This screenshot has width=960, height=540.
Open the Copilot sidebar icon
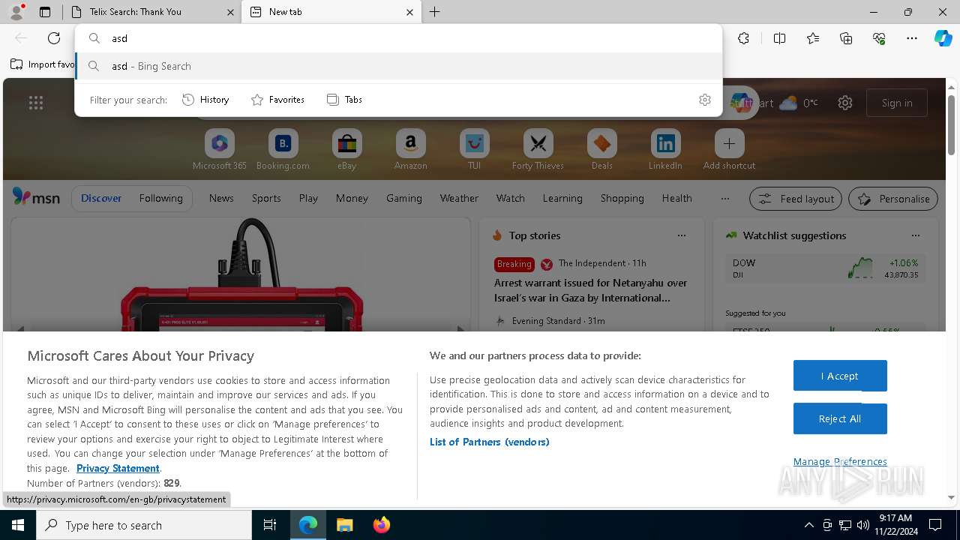(943, 38)
